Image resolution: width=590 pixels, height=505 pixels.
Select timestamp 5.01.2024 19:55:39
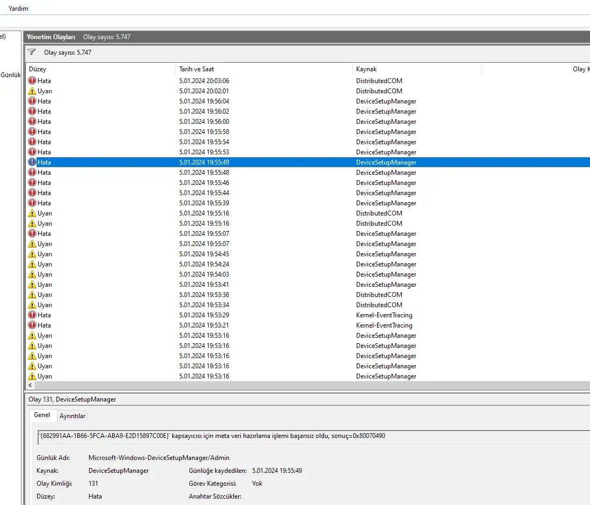pyautogui.click(x=204, y=203)
